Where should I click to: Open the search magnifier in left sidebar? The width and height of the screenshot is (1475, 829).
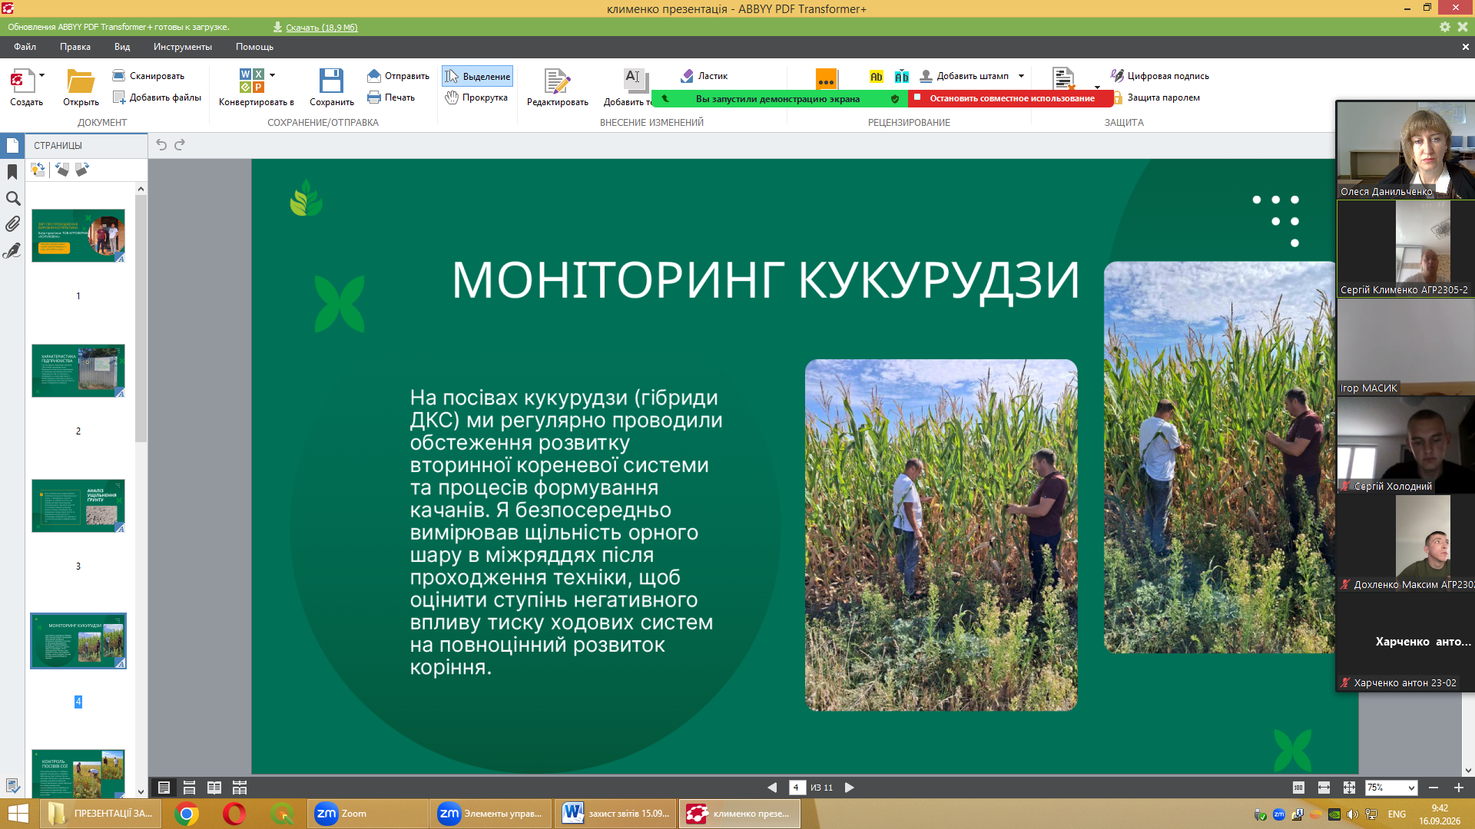coord(12,198)
